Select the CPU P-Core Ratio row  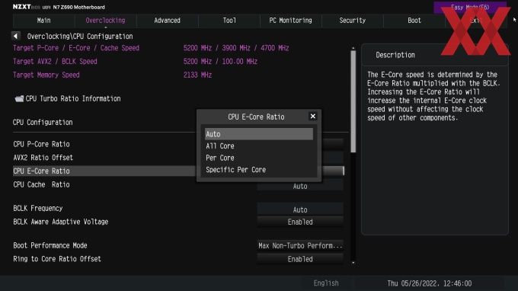(104, 144)
